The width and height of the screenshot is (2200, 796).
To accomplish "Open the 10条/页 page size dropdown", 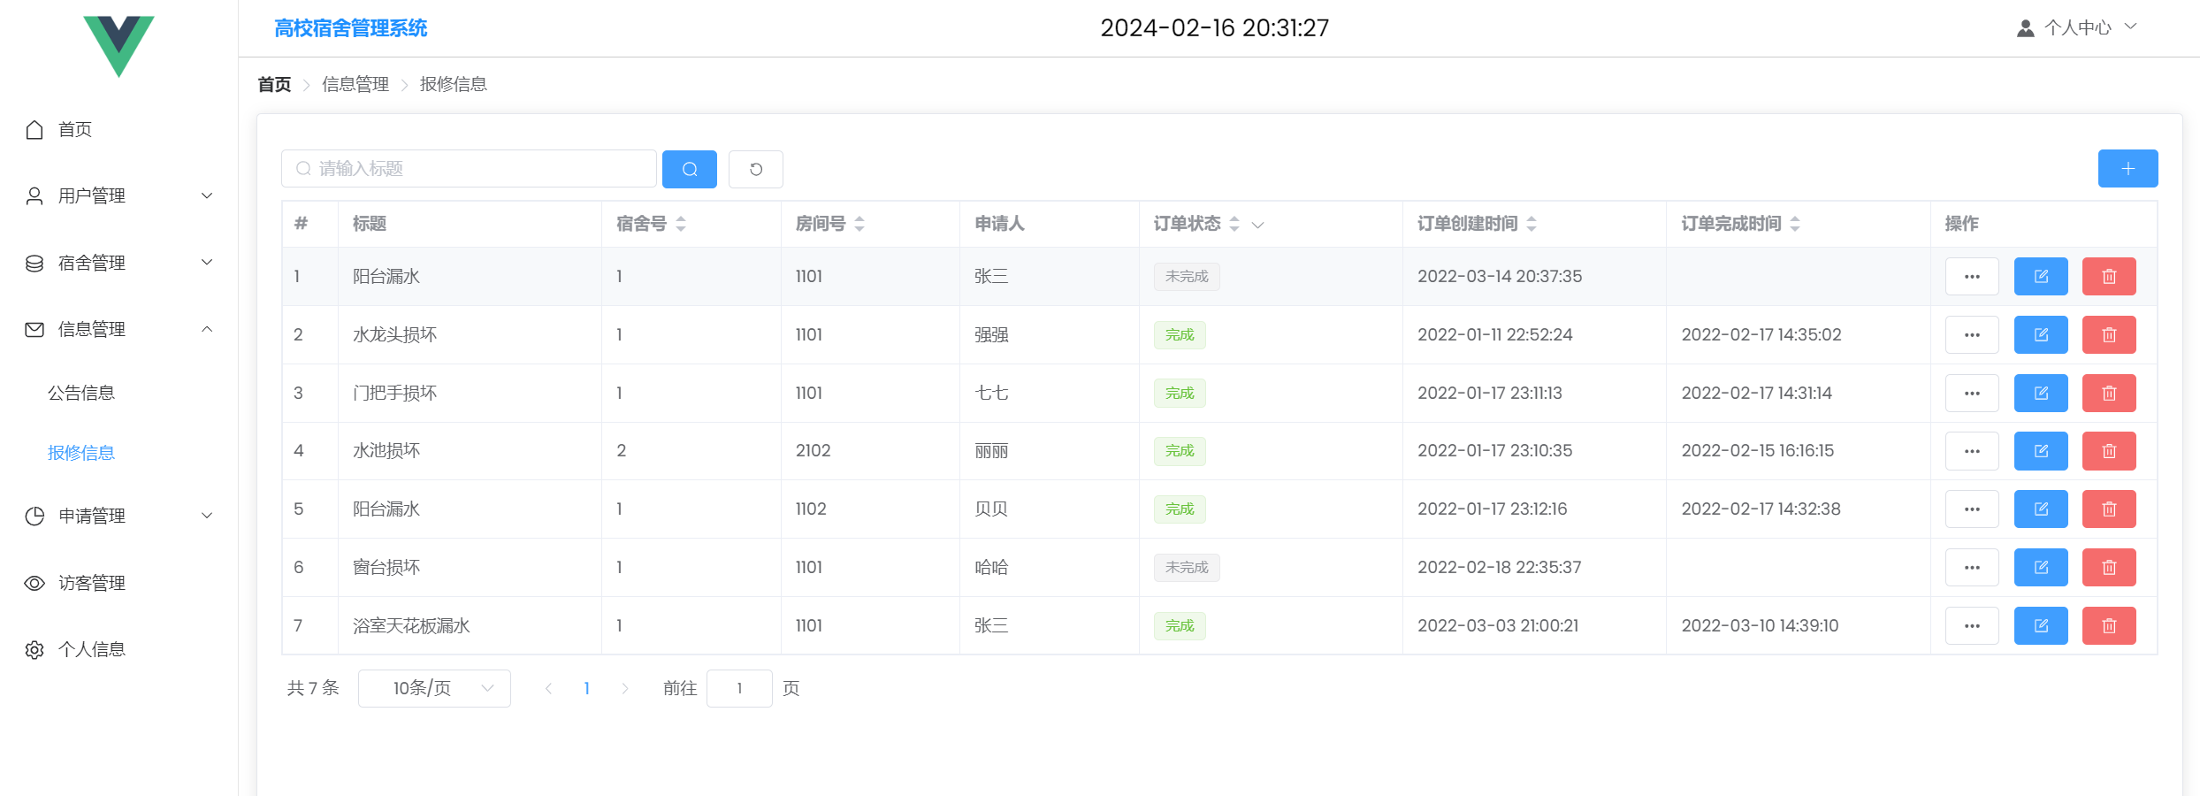I will [434, 688].
